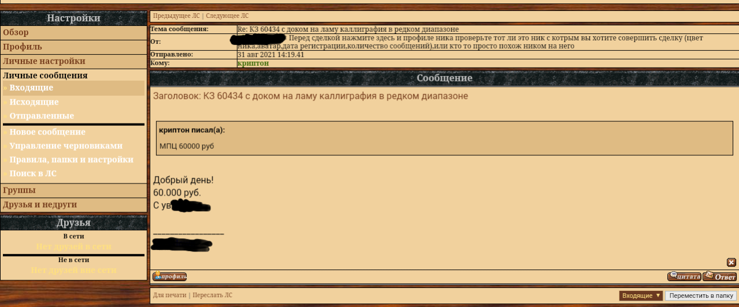Open the Профиль settings section
This screenshot has width=739, height=307.
pyautogui.click(x=73, y=47)
